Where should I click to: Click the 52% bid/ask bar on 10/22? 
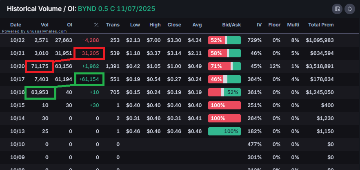click(x=224, y=40)
